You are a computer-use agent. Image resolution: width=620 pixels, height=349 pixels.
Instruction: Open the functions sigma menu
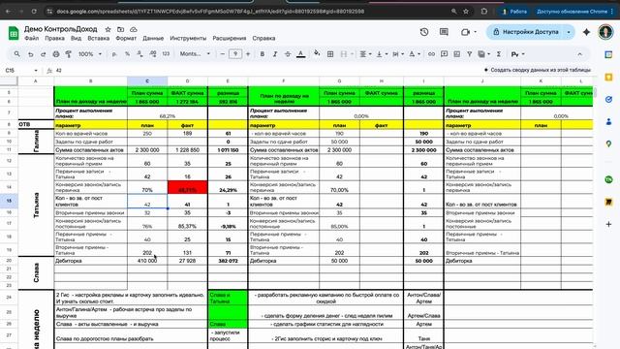coord(499,54)
